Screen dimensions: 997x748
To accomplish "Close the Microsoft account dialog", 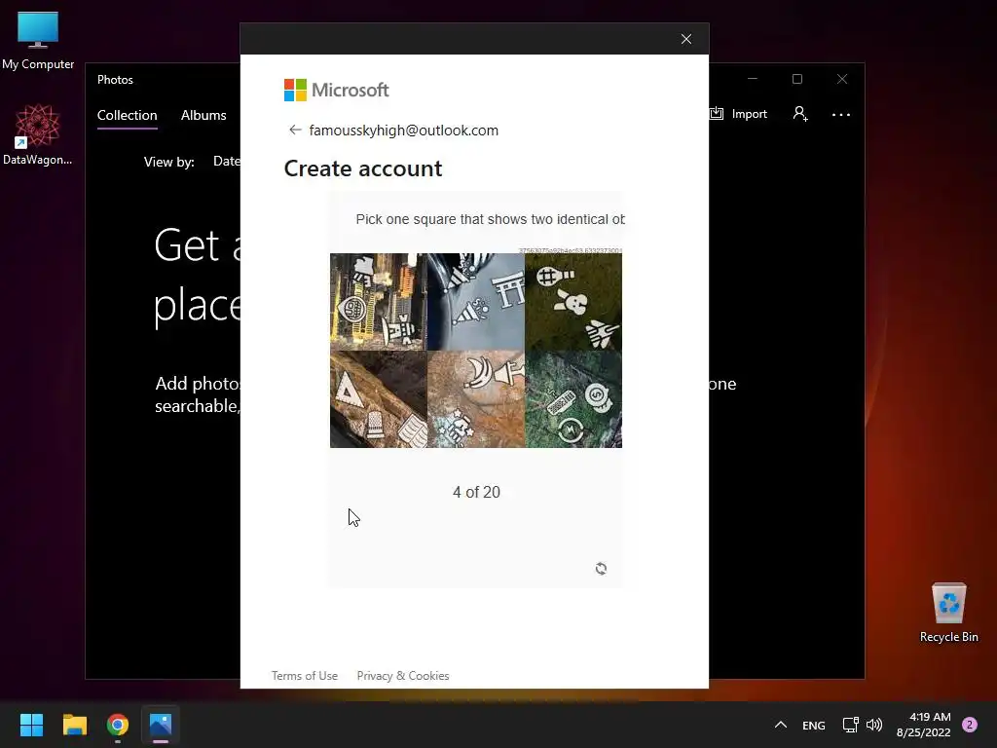I will coord(686,39).
